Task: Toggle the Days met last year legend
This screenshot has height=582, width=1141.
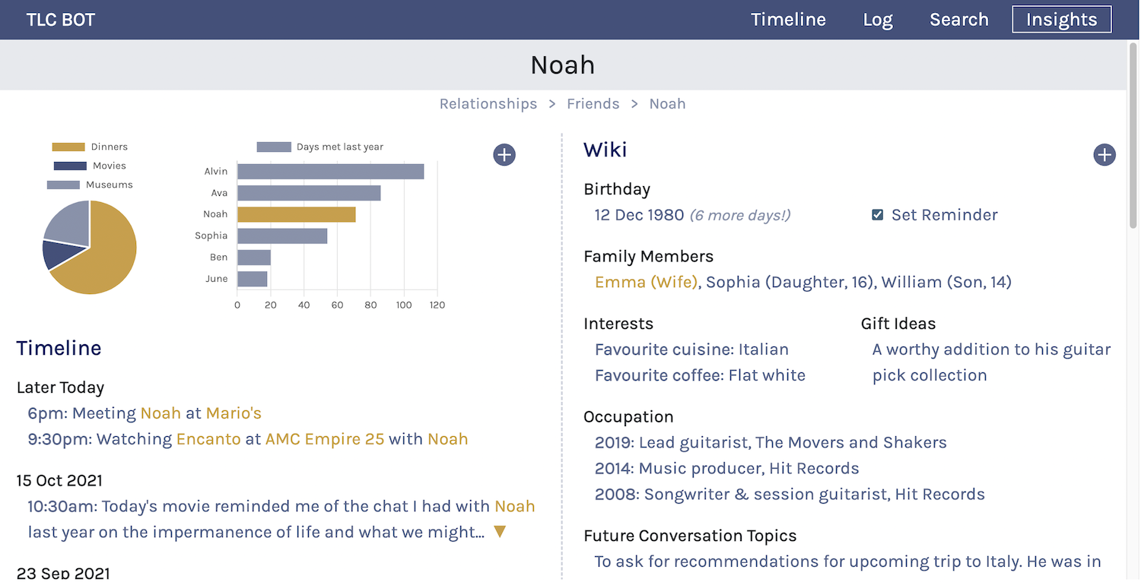Action: 274,147
